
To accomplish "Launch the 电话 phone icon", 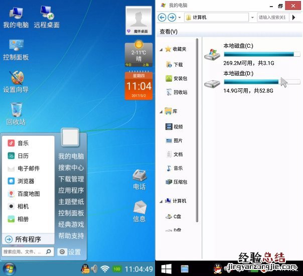I will click(139, 179).
